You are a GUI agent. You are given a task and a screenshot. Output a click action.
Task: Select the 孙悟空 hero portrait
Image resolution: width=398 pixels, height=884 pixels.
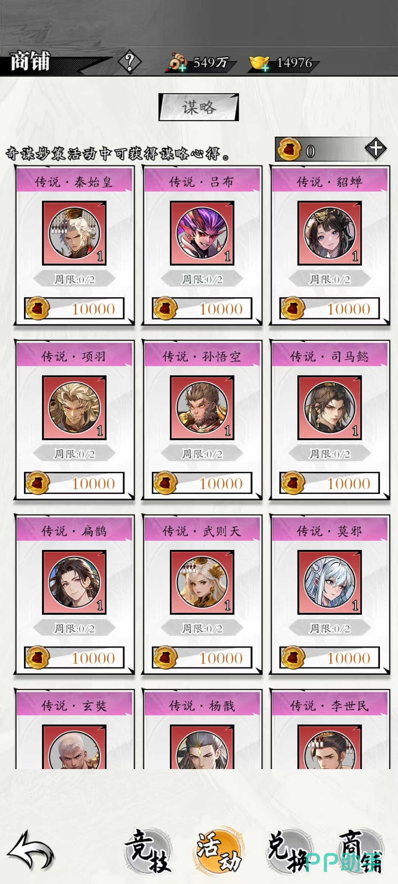click(202, 407)
